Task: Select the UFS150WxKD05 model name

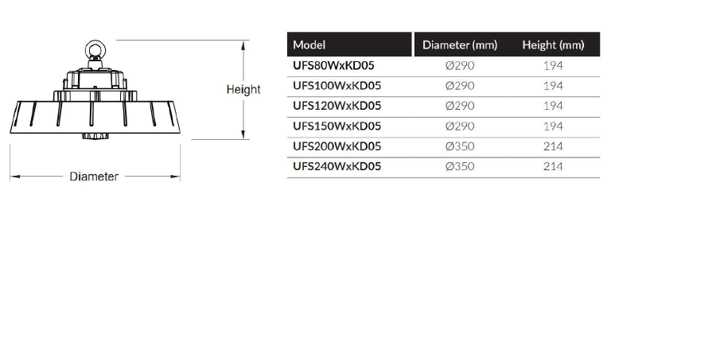Action: tap(337, 126)
